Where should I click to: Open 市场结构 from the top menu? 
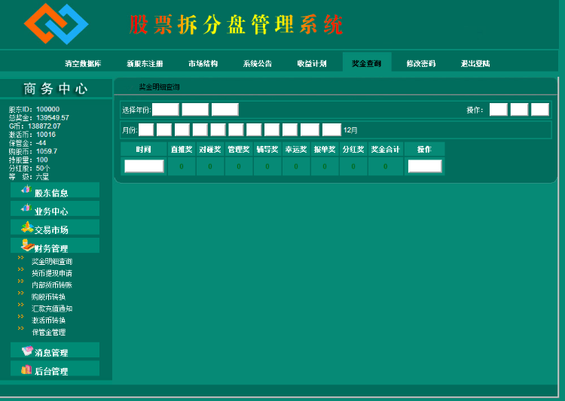coord(203,64)
